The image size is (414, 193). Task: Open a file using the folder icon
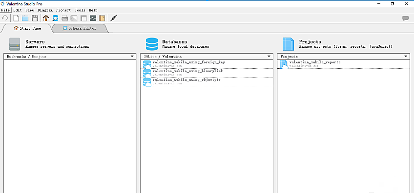pos(25,18)
